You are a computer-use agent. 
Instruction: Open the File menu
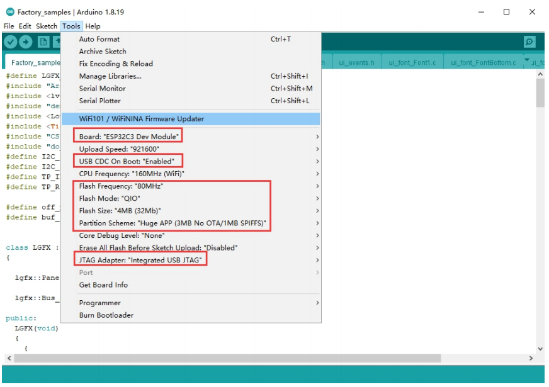9,26
